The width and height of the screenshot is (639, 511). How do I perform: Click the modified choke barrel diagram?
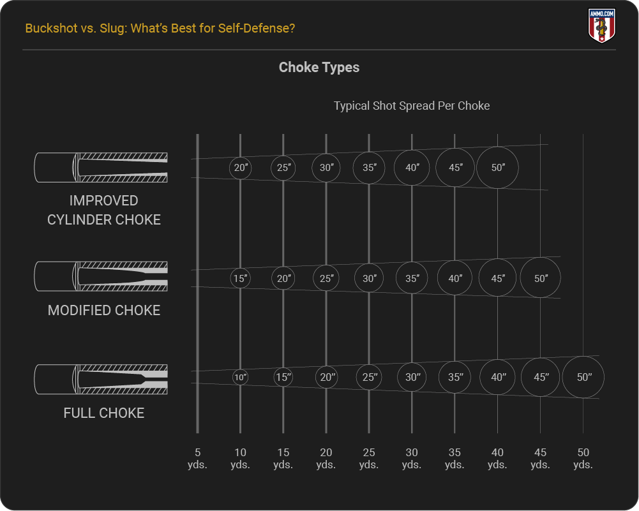pos(101,277)
